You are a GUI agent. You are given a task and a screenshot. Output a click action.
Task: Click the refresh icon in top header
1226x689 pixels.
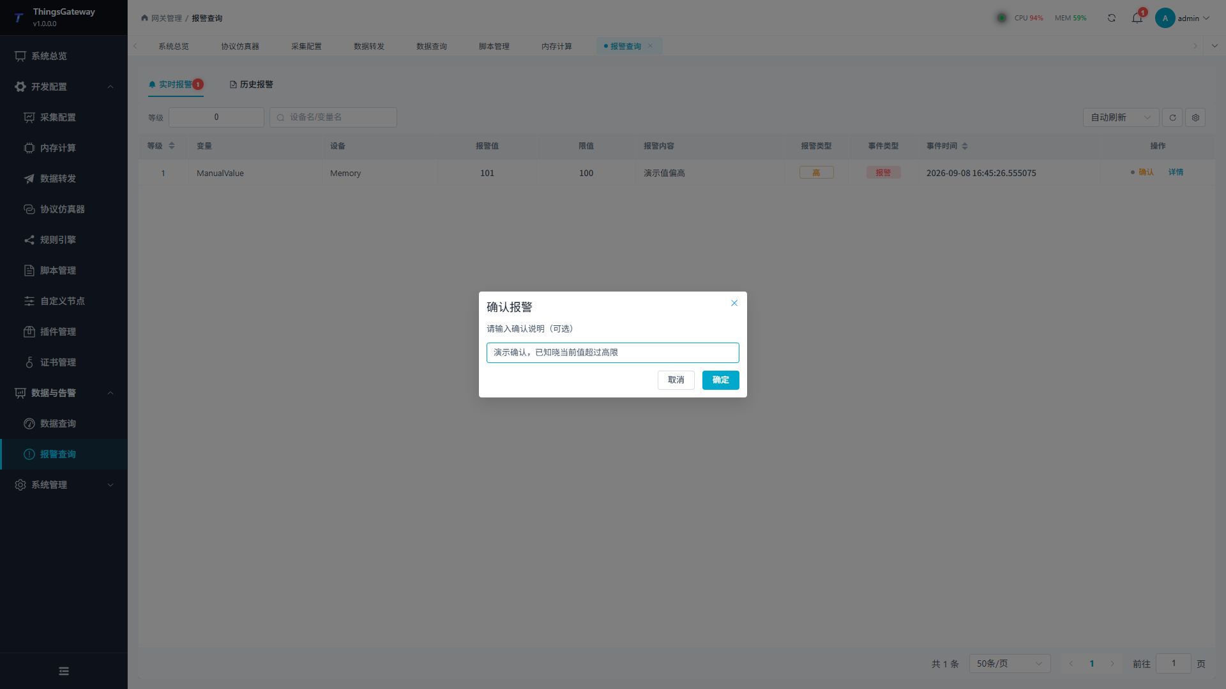(1112, 18)
